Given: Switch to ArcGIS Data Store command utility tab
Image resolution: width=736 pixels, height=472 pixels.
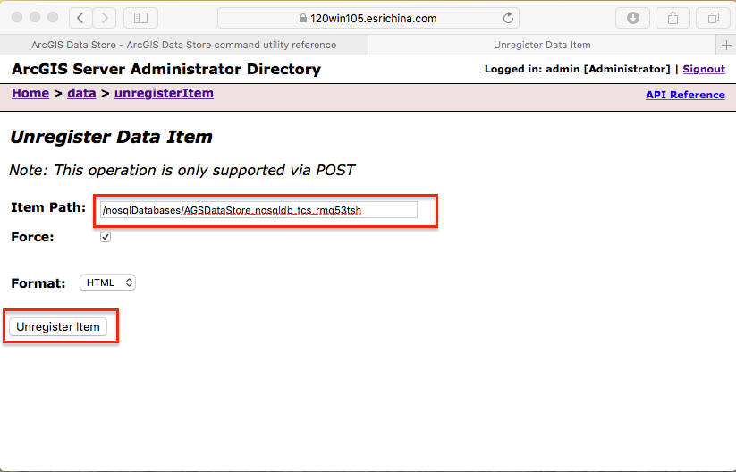Looking at the screenshot, I should (x=183, y=45).
